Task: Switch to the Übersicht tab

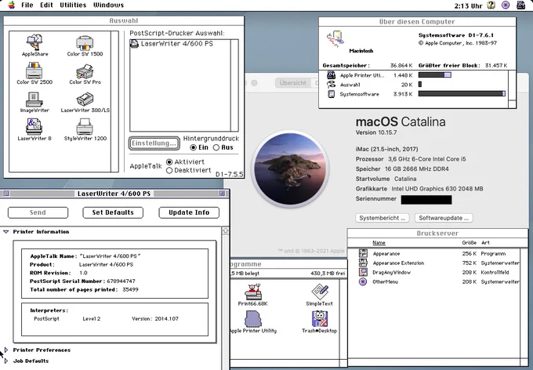Action: (x=293, y=82)
